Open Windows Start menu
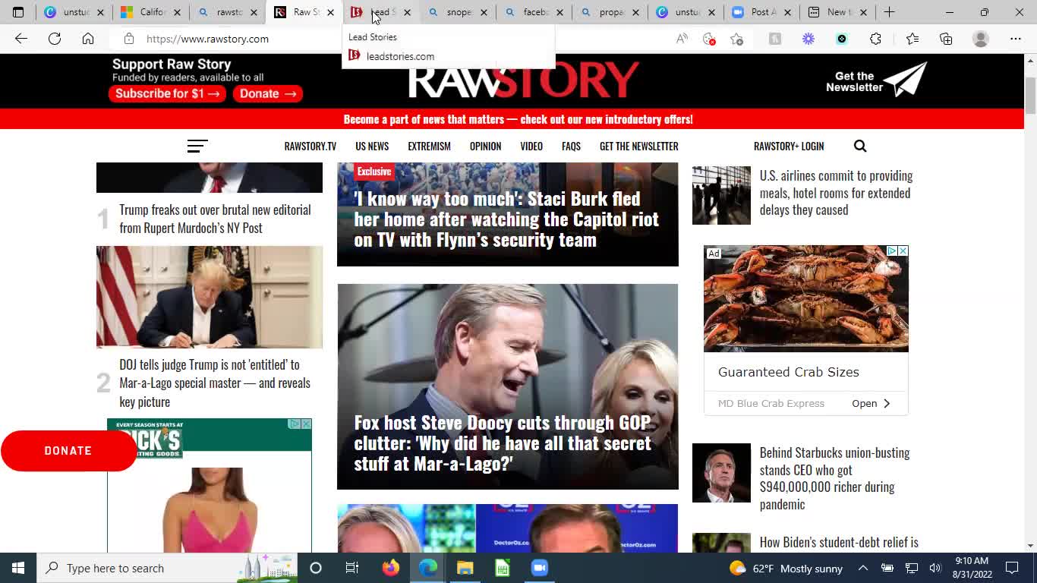The width and height of the screenshot is (1037, 583). coord(18,568)
